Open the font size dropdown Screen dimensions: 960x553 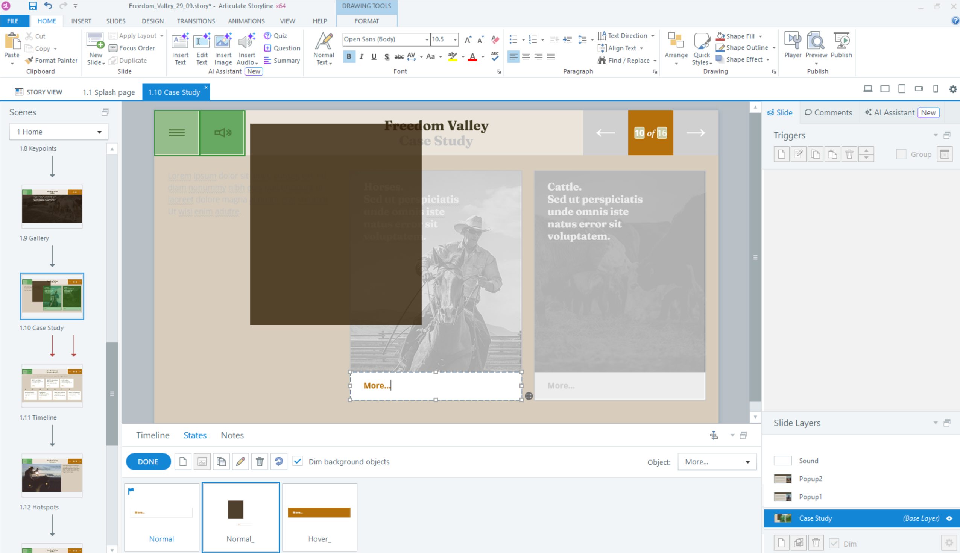[x=454, y=39]
